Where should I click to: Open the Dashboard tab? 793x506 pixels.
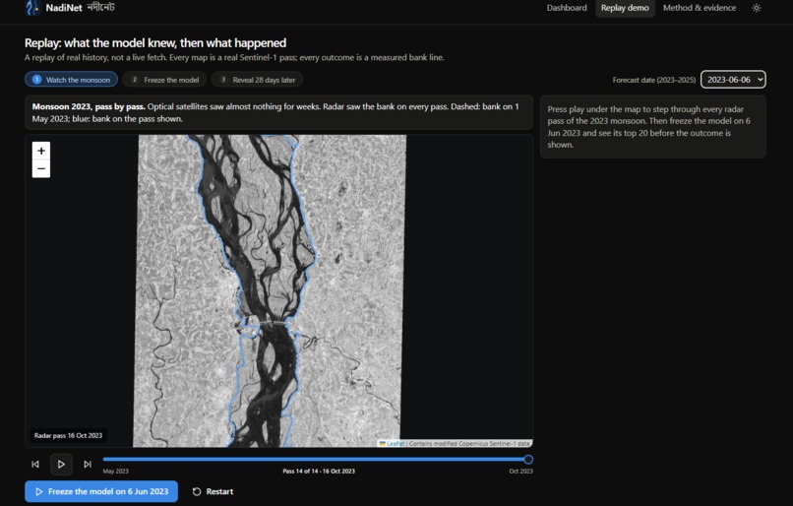click(567, 8)
